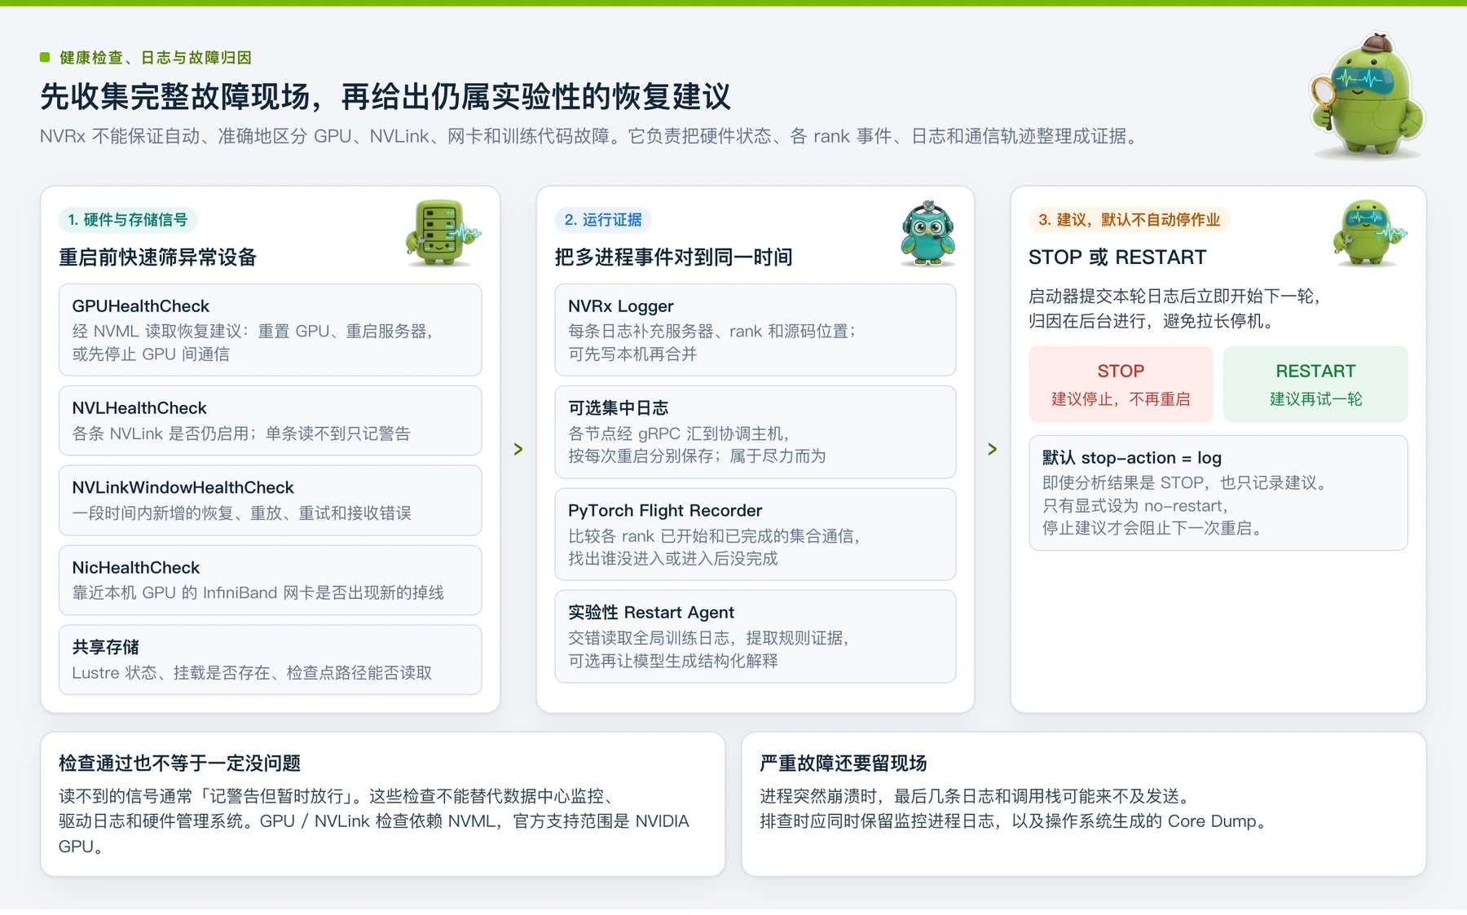Click text 比较各 rank 已开始和已完成的集合通信
The width and height of the screenshot is (1467, 915).
click(713, 536)
